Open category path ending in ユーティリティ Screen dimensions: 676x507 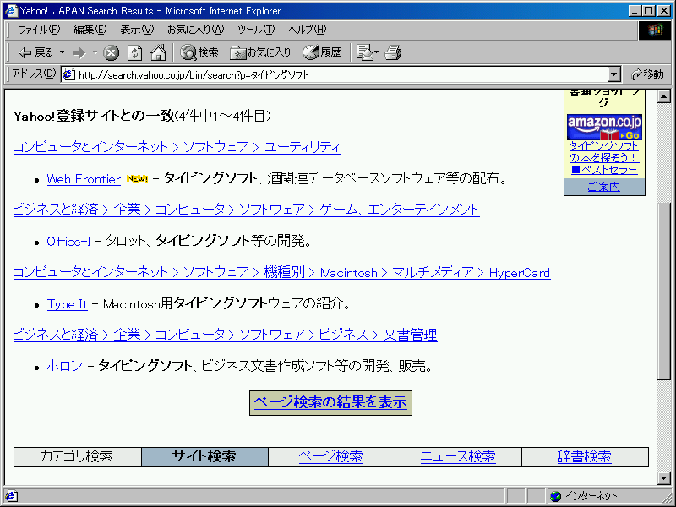tap(177, 147)
